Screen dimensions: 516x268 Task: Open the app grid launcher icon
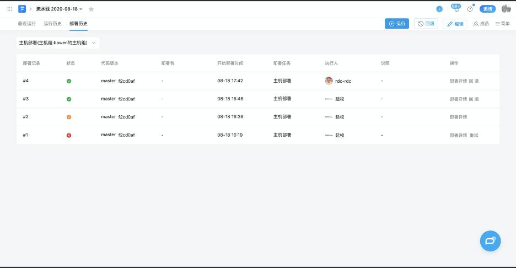point(10,9)
